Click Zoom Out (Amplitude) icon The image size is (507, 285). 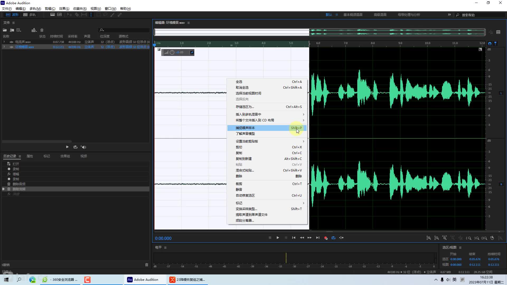click(437, 238)
